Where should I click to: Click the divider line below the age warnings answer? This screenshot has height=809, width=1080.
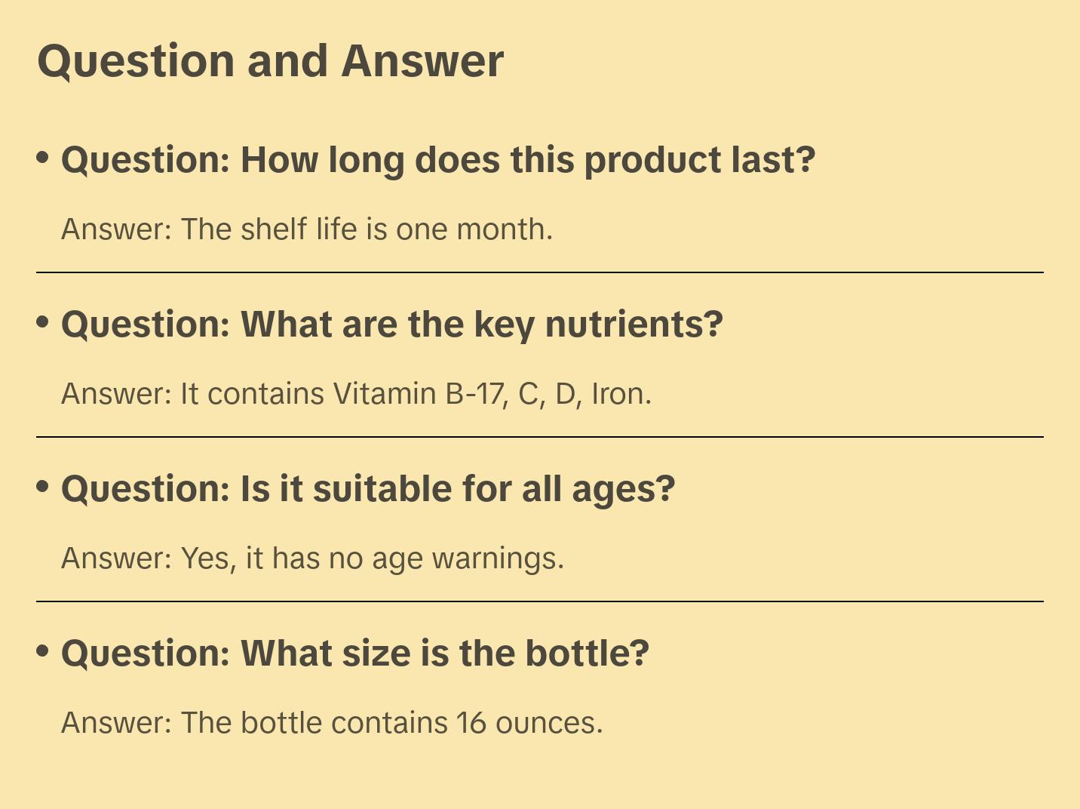pos(540,601)
